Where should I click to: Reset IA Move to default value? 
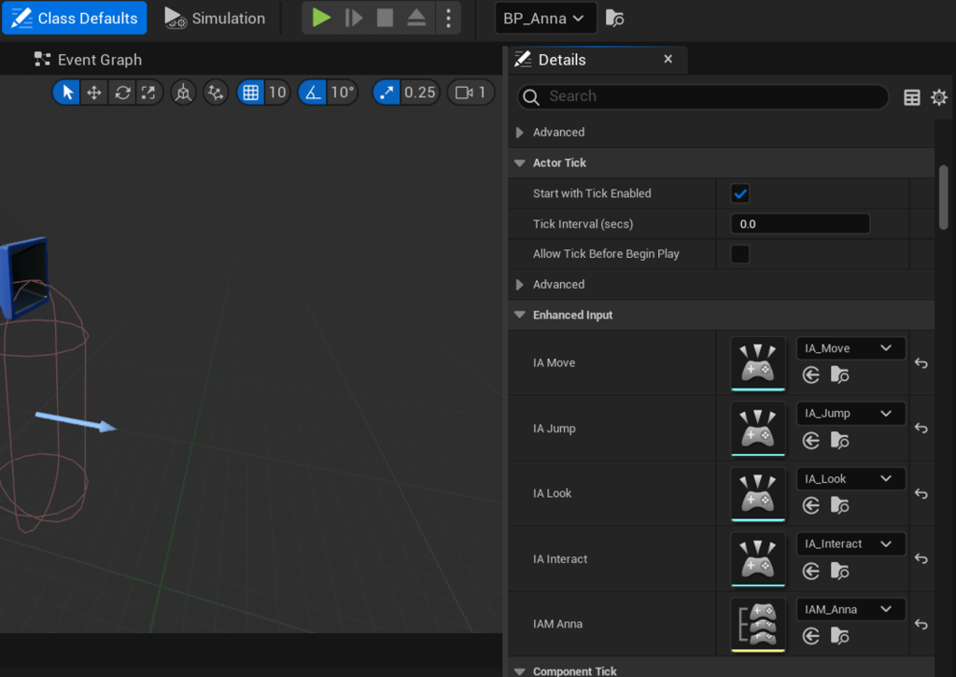(x=921, y=363)
